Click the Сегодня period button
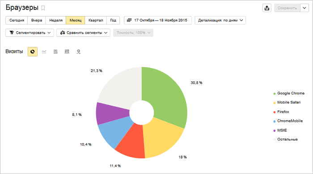Viewport: 313px width, 174px height. coord(17,21)
